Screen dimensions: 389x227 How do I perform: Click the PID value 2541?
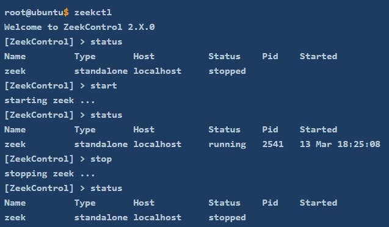click(x=273, y=144)
